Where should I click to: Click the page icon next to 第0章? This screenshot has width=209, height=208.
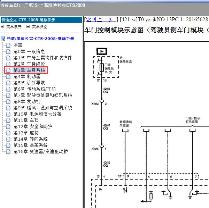(8, 51)
